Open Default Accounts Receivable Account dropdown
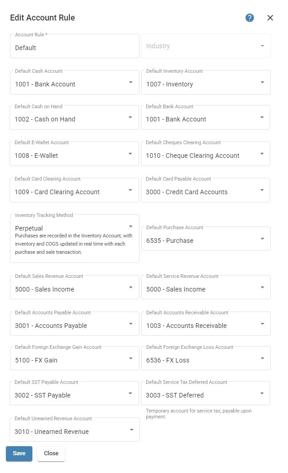 pos(206,324)
